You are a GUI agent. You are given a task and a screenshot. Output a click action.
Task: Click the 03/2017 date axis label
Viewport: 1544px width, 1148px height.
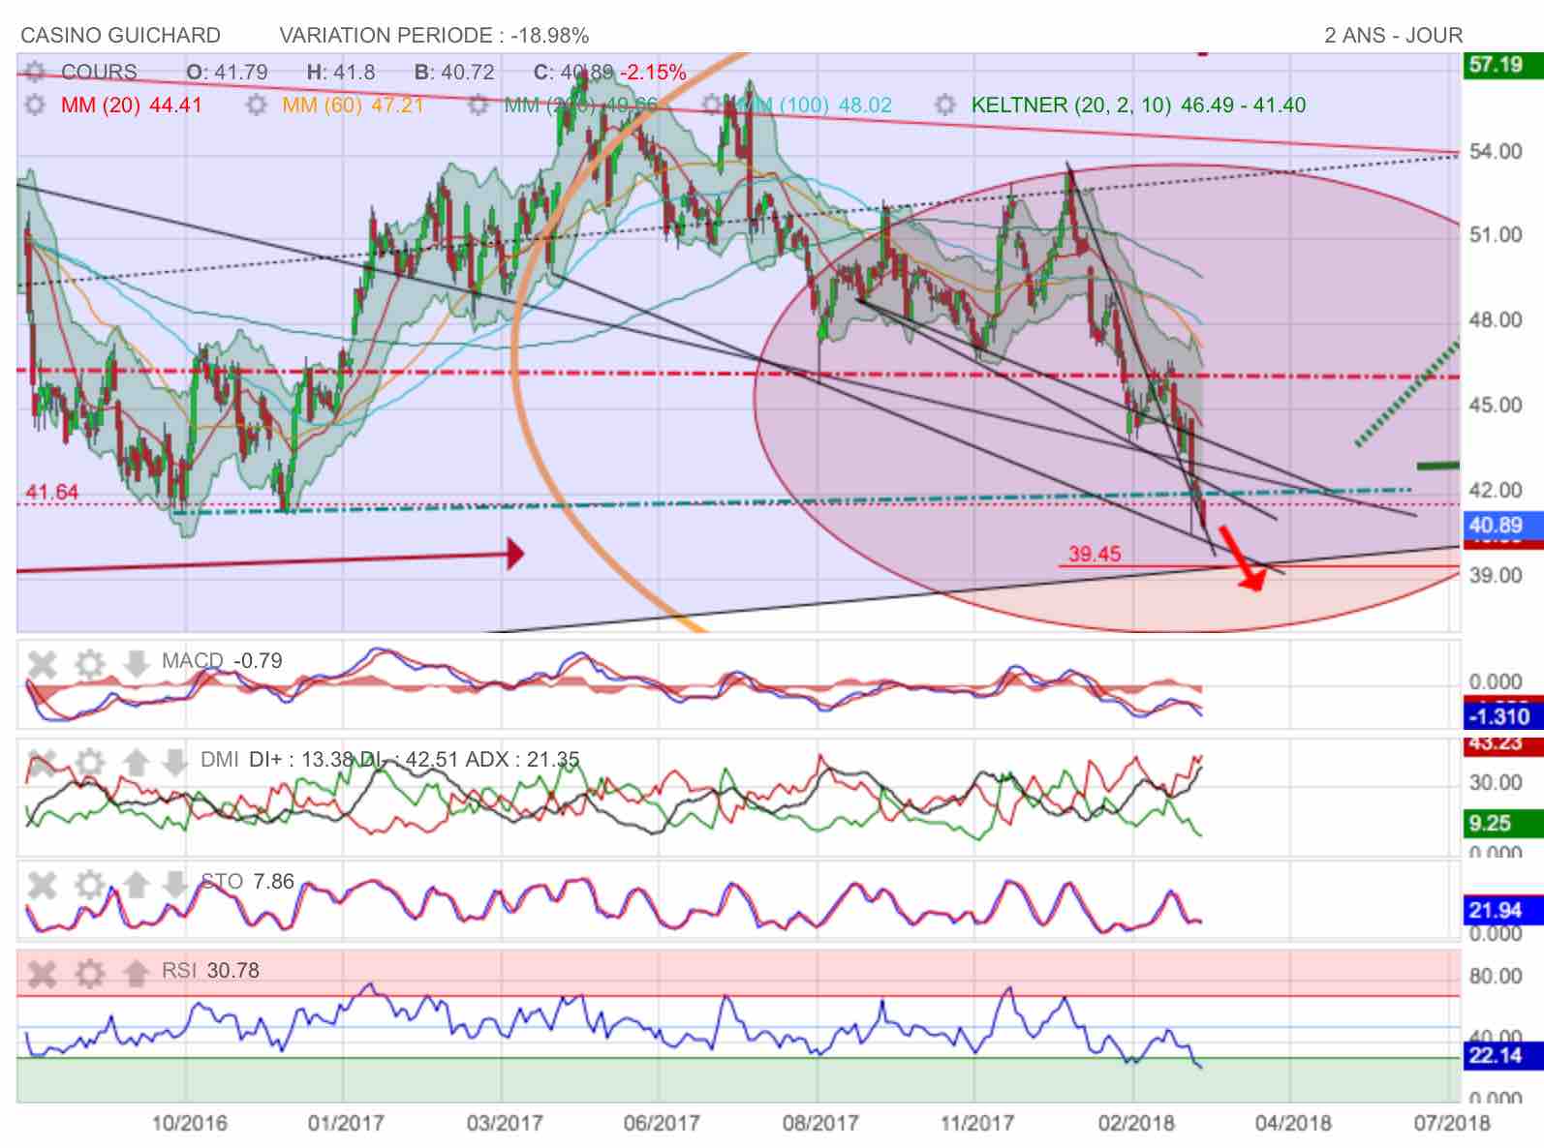point(505,1124)
